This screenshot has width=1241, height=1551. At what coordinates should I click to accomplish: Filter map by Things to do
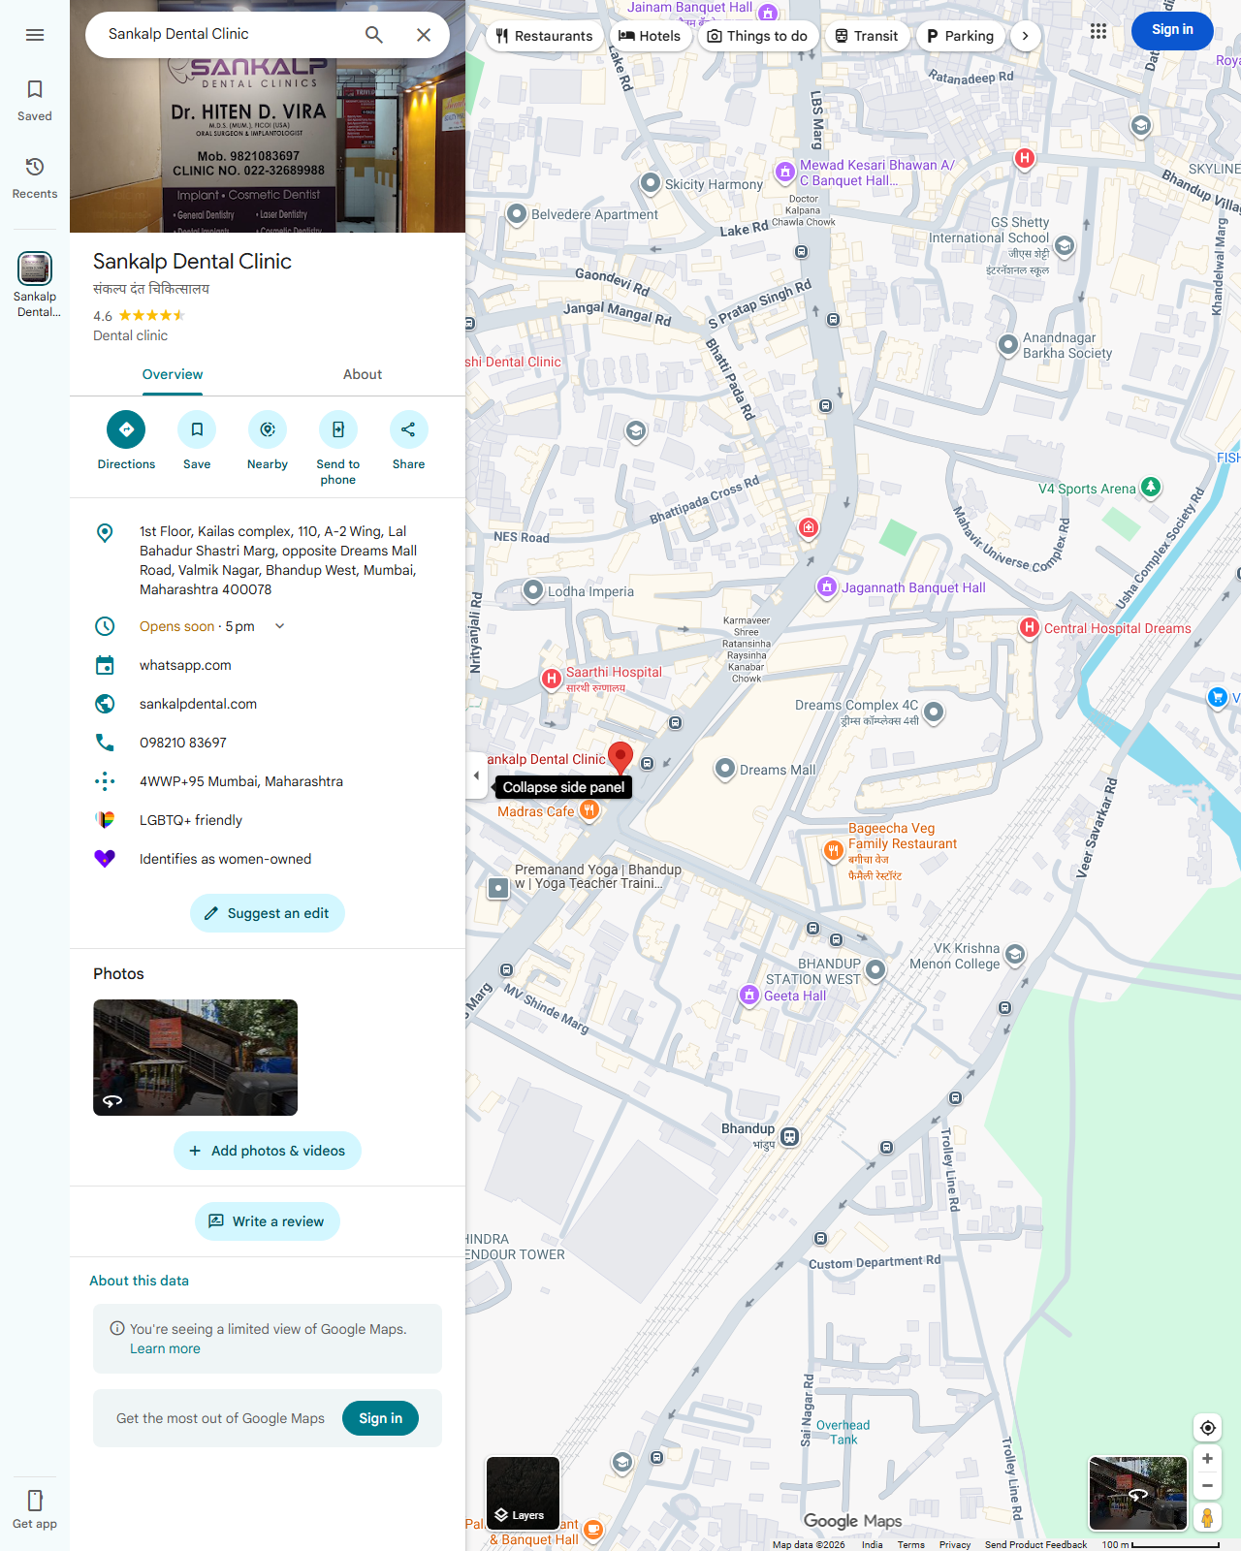[x=757, y=36]
